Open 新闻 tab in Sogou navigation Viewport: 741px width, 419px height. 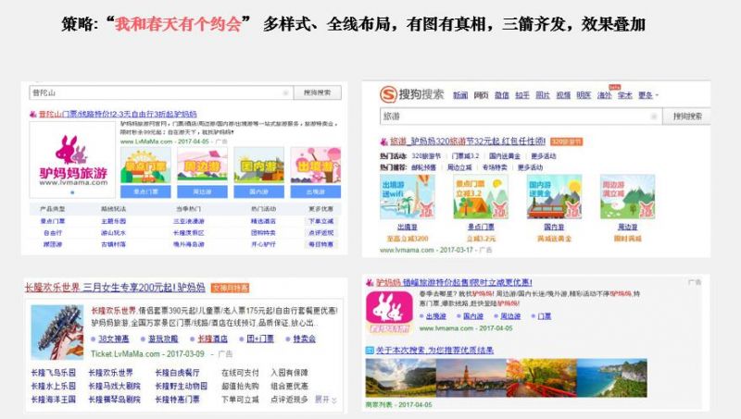click(x=460, y=95)
